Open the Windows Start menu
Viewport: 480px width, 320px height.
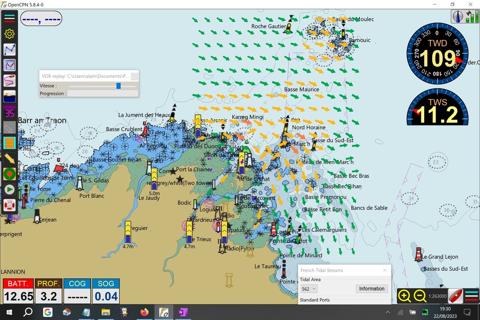[9, 312]
